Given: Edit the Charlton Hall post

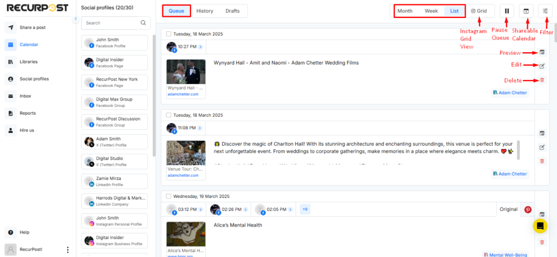Looking at the screenshot, I should click(542, 147).
